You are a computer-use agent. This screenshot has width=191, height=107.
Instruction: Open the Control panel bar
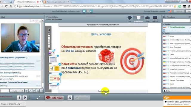coord(103,91)
